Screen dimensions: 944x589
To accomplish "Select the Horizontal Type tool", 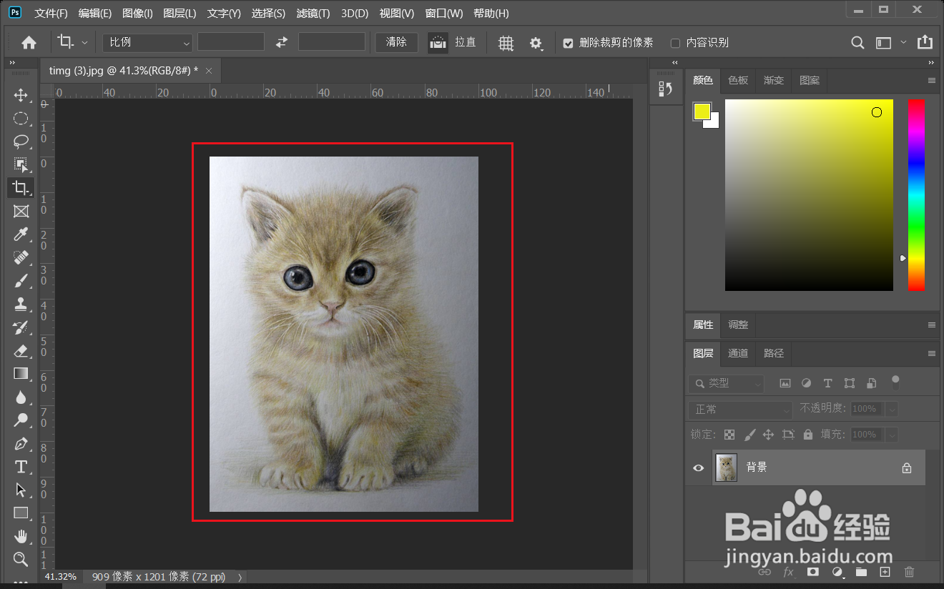I will (21, 467).
